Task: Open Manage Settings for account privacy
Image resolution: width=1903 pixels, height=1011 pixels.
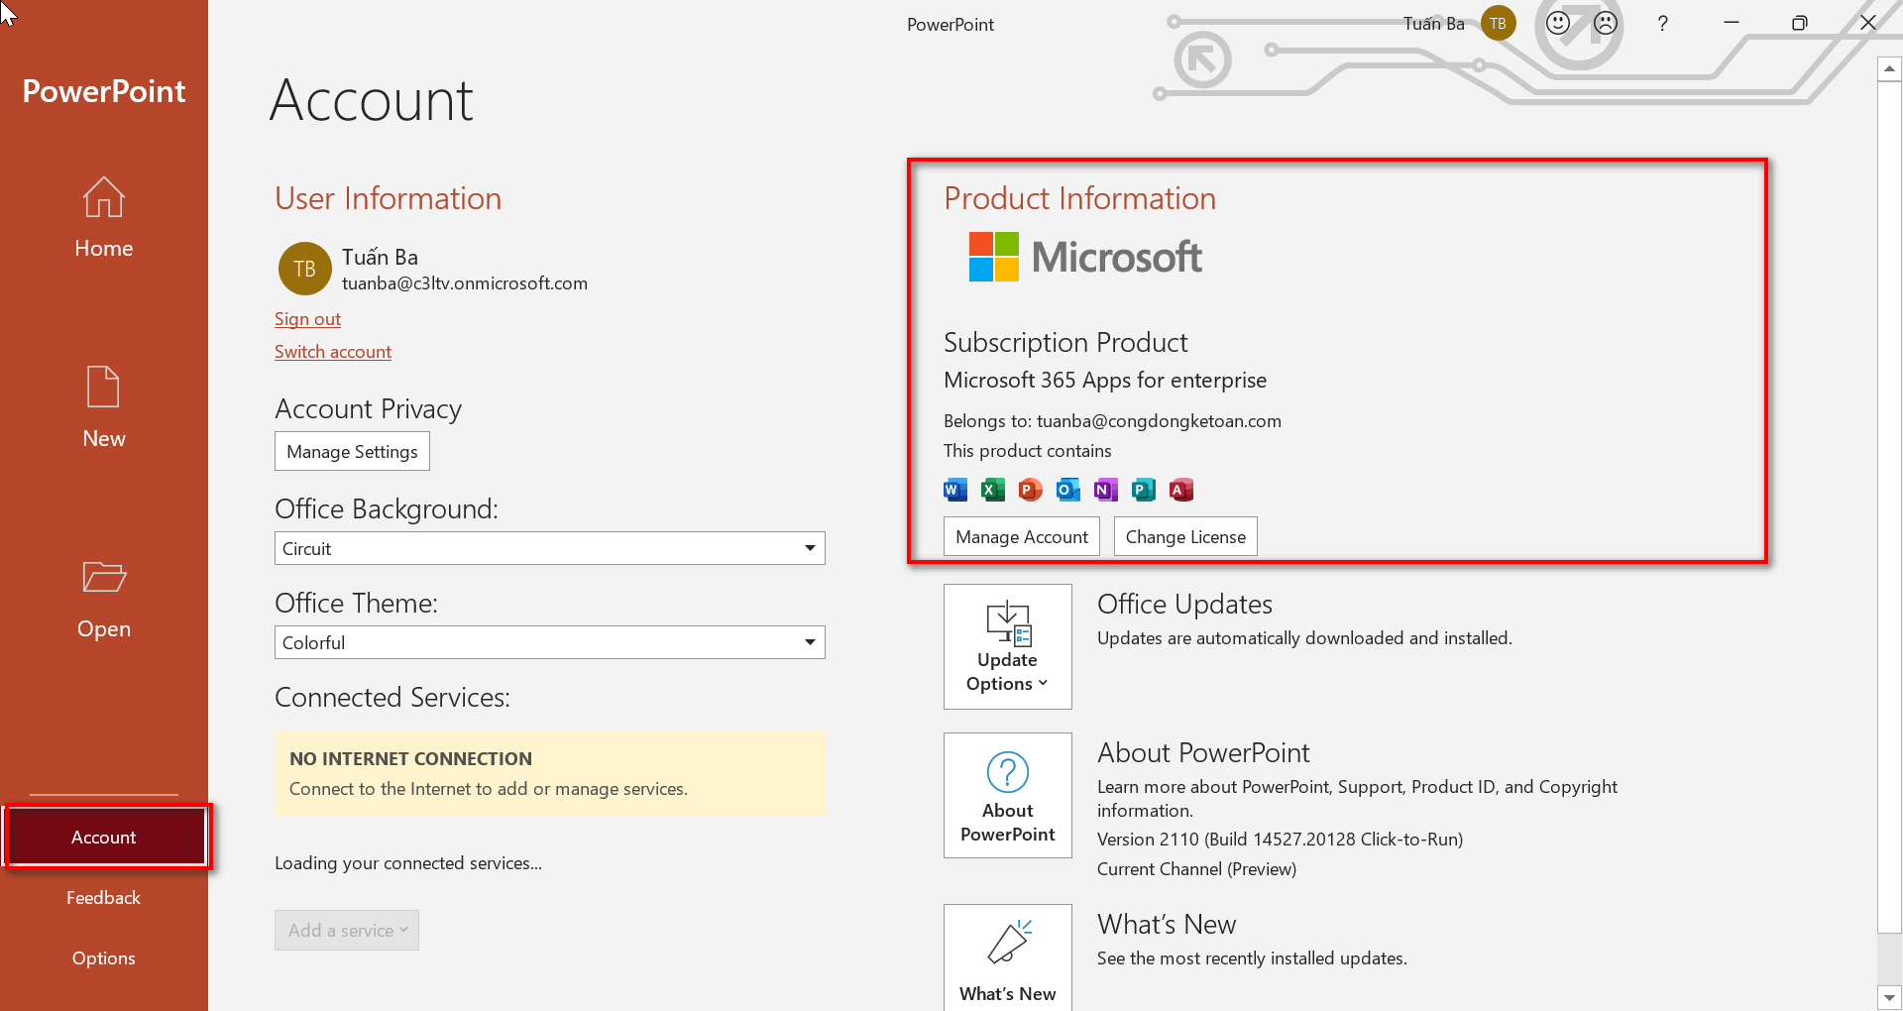Action: [352, 451]
